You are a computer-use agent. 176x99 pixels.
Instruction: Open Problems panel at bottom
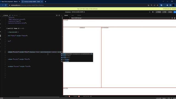coord(76,96)
